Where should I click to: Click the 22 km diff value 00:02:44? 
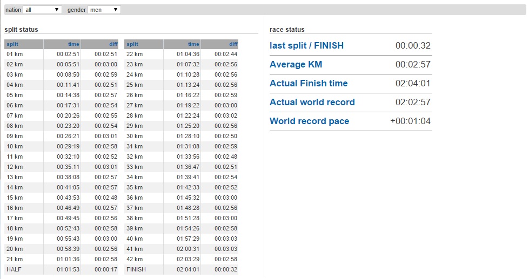pos(226,54)
